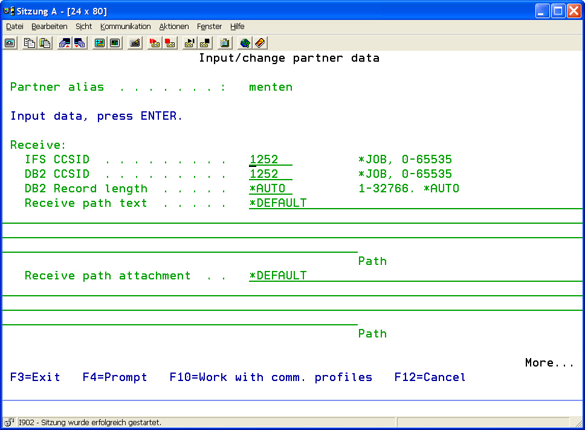Select the DB2 Record length field
The image size is (585, 430).
click(270, 189)
